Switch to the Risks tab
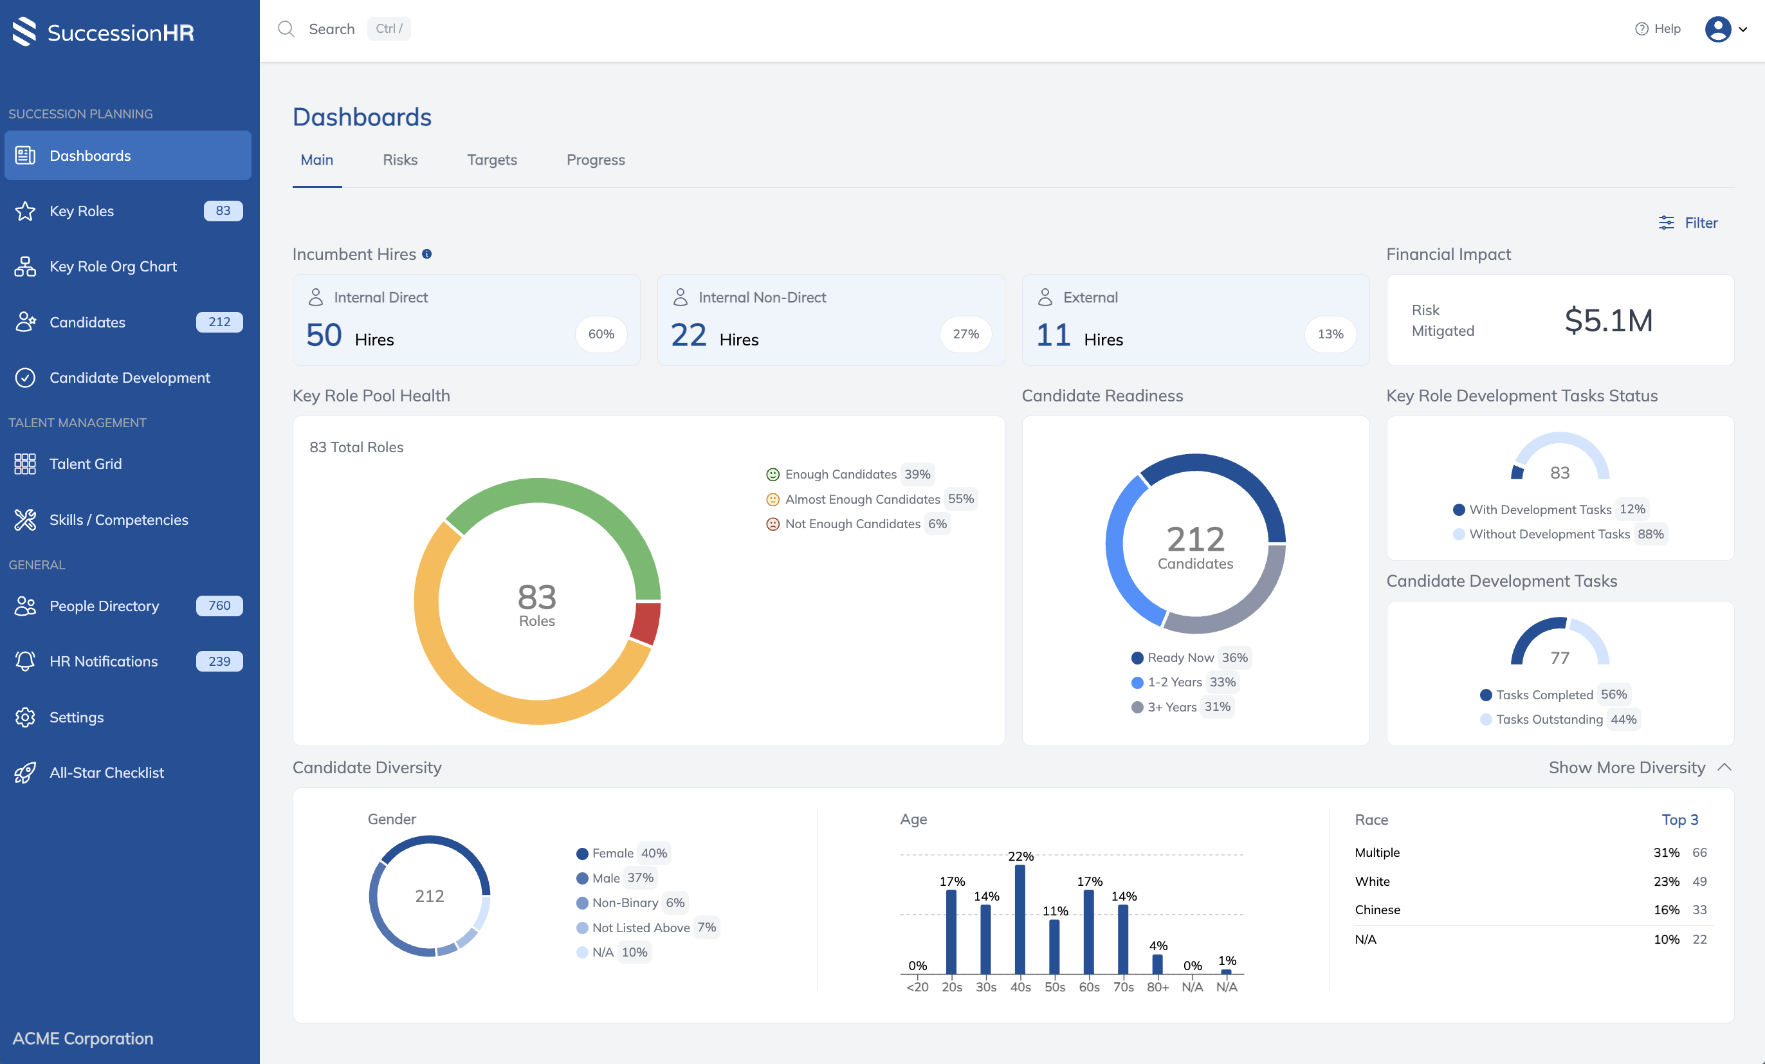The image size is (1765, 1064). pyautogui.click(x=399, y=160)
